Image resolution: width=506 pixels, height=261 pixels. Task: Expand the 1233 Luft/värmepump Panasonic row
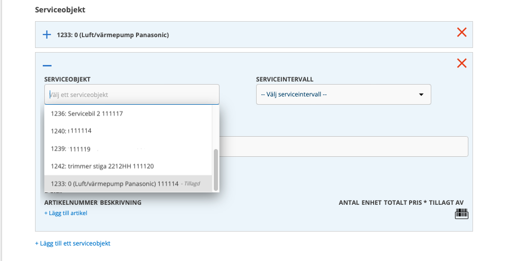(x=47, y=35)
